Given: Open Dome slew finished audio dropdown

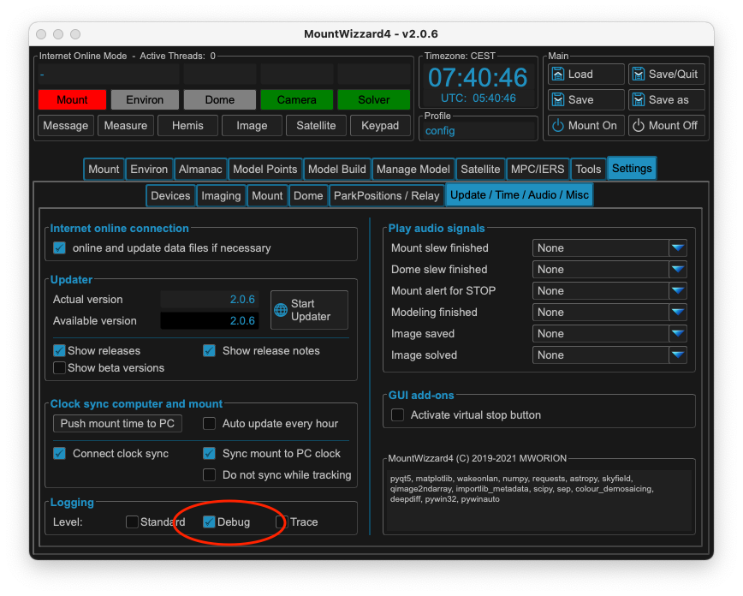Looking at the screenshot, I should tap(609, 270).
